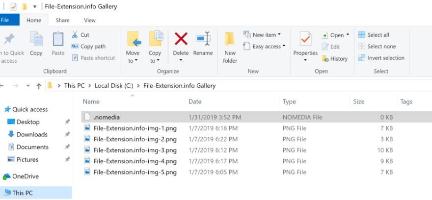Open the Easy access dropdown

(268, 47)
